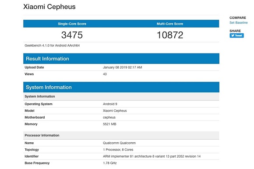Select the Geekbench 4.1.0 for Android AArch64 text

tap(52, 46)
